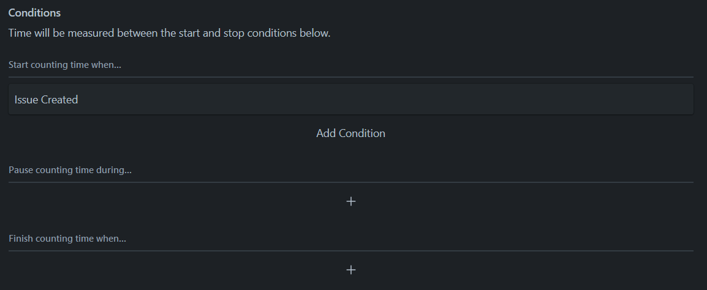Add a pause condition with the plus icon

(x=351, y=201)
